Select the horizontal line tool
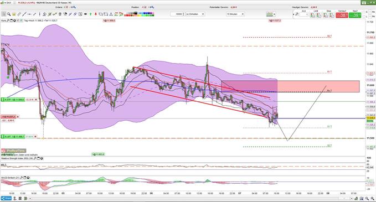Screen dimensions: 376x202 click(29, 14)
